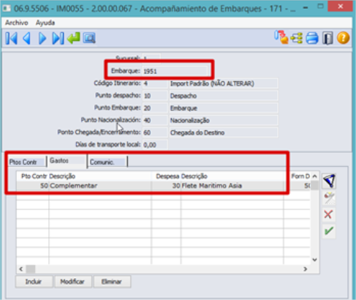Select the Flete Maritimo Asia cell
This screenshot has width=356, height=300.
232,186
